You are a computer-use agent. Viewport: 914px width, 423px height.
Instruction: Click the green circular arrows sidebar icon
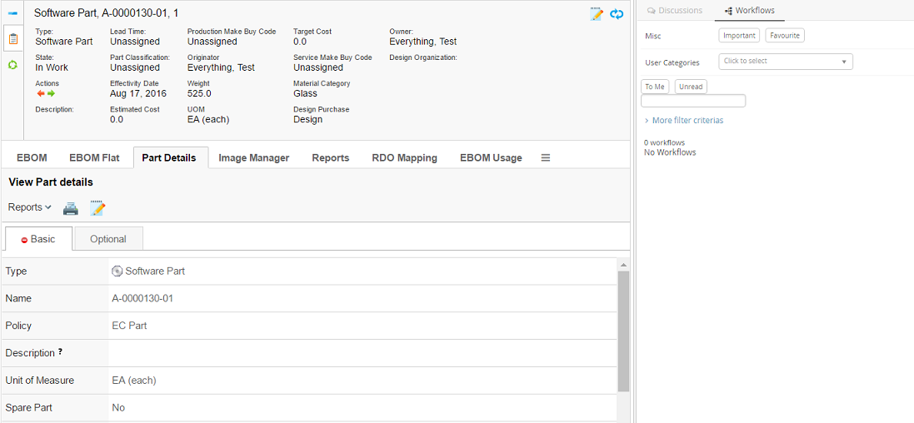point(12,65)
